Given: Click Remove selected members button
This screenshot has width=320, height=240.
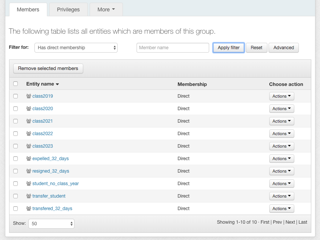Looking at the screenshot, I should [x=48, y=69].
